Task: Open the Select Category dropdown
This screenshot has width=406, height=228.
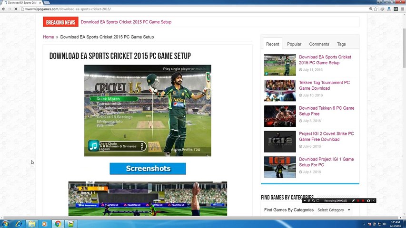Action: click(334, 210)
